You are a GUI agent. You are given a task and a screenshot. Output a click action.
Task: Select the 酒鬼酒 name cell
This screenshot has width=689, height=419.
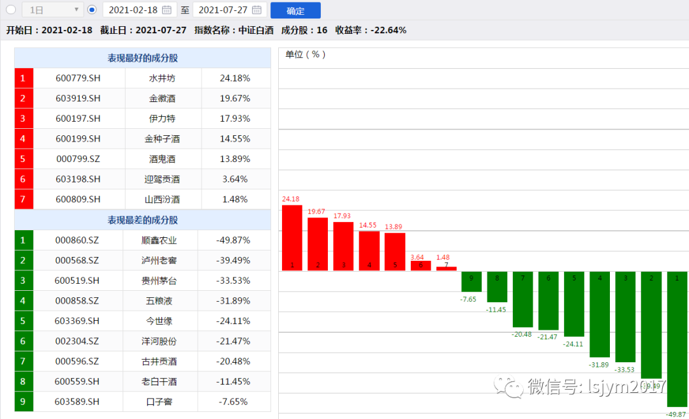[163, 159]
